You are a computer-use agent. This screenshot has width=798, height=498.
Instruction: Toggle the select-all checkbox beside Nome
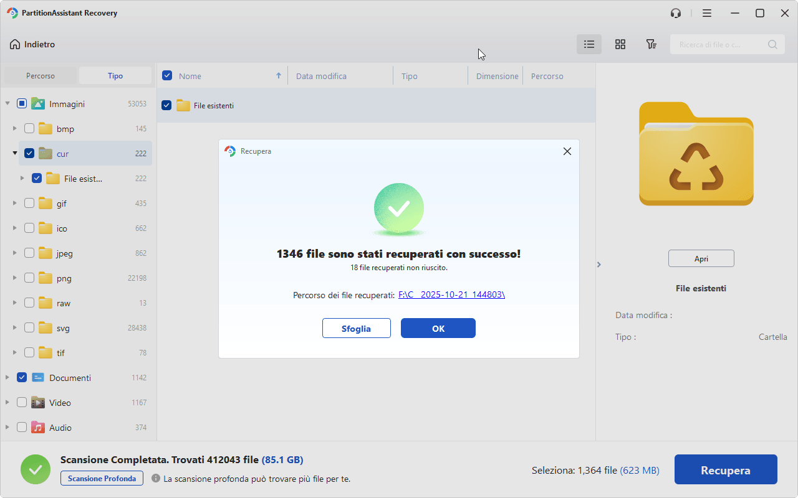pos(167,76)
